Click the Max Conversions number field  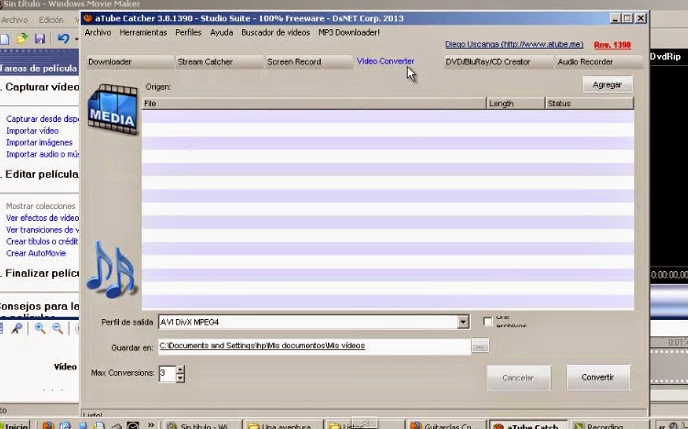tap(167, 373)
